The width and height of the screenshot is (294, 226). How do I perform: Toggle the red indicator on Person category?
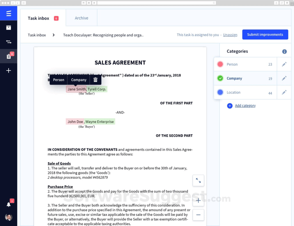tap(220, 64)
